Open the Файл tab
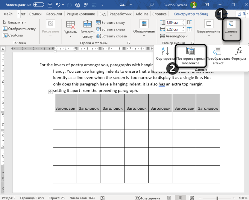The image size is (249, 200). pos(8,14)
